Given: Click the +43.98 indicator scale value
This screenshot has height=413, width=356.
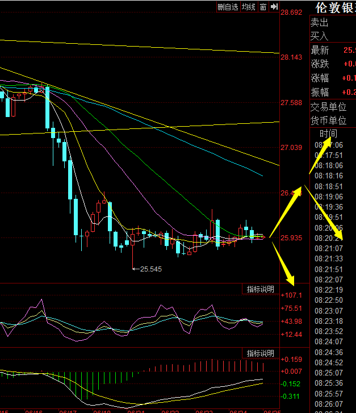Looking at the screenshot, I should (x=291, y=322).
